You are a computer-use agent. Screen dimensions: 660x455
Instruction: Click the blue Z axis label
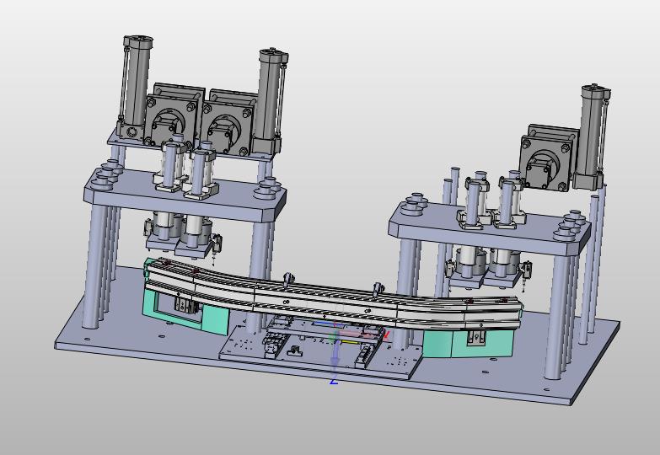pyautogui.click(x=334, y=382)
